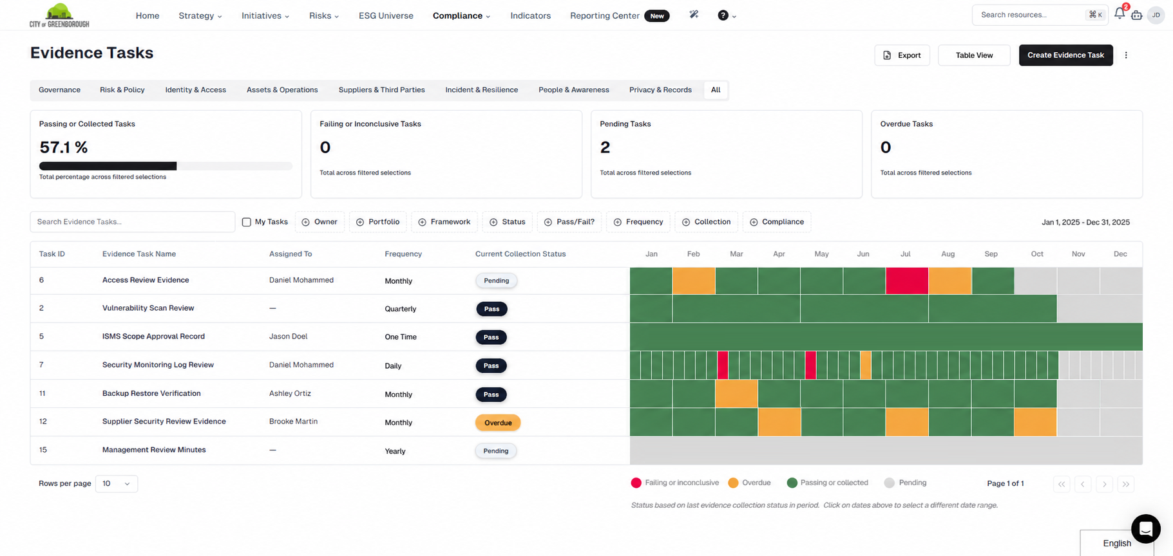Open the bot assistant icon in header
This screenshot has width=1173, height=556.
pos(1137,15)
